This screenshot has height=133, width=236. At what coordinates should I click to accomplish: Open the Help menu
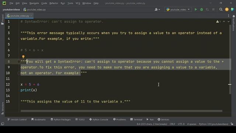tap(96, 3)
